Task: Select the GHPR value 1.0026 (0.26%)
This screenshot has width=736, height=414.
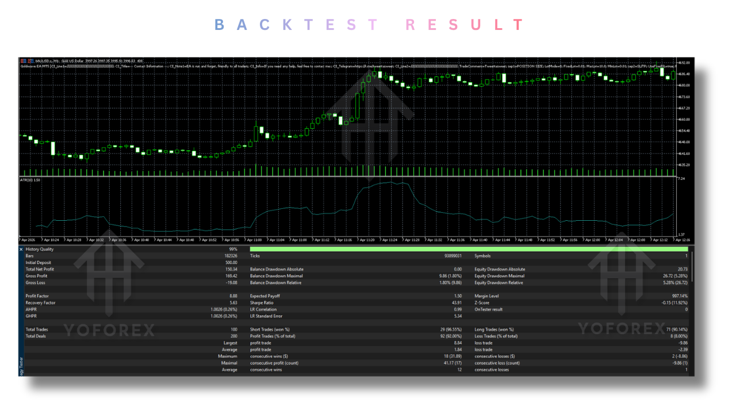Action: 225,316
